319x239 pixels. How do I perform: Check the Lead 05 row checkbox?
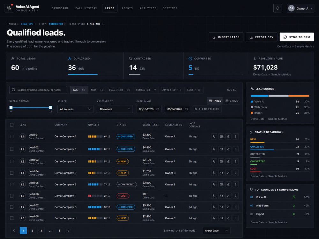tap(12, 184)
